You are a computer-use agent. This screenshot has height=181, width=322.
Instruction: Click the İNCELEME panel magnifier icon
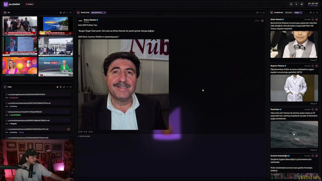pyautogui.click(x=78, y=13)
